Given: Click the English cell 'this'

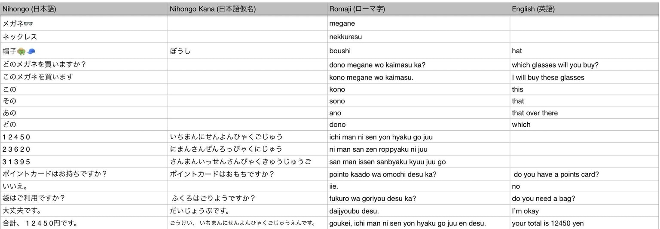Looking at the screenshot, I should point(584,89).
